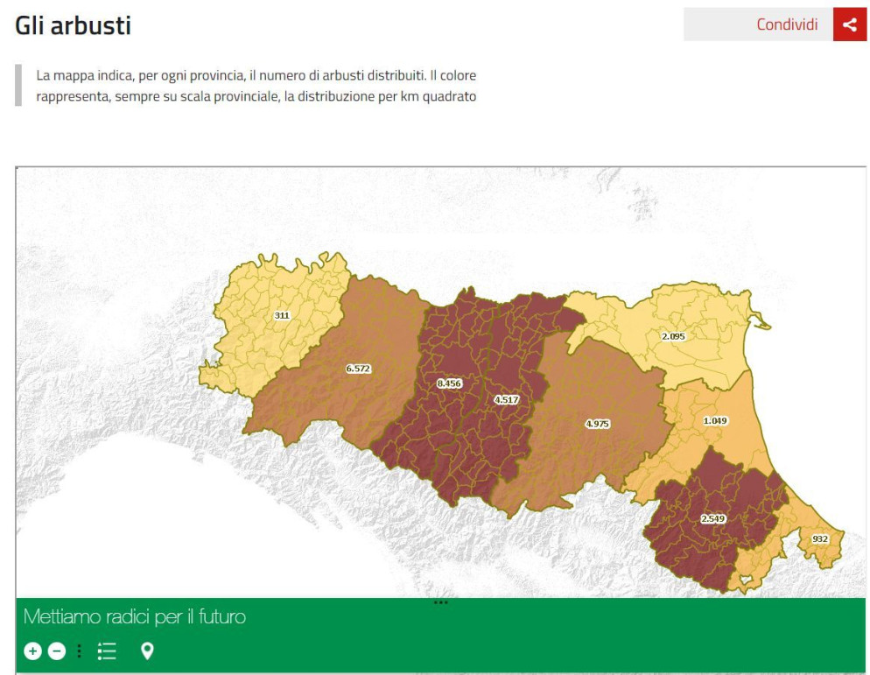This screenshot has height=675, width=870.
Task: Select the province labeled 1.049
Action: point(715,421)
